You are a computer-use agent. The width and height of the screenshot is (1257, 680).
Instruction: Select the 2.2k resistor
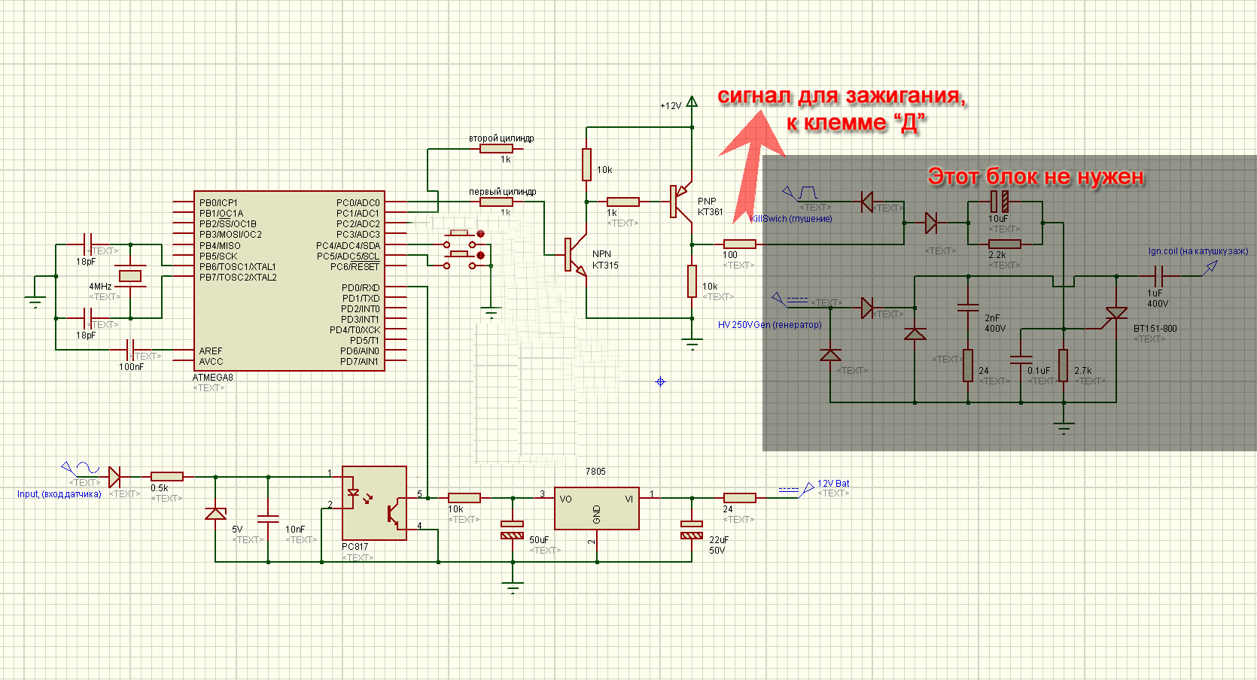(x=1004, y=244)
